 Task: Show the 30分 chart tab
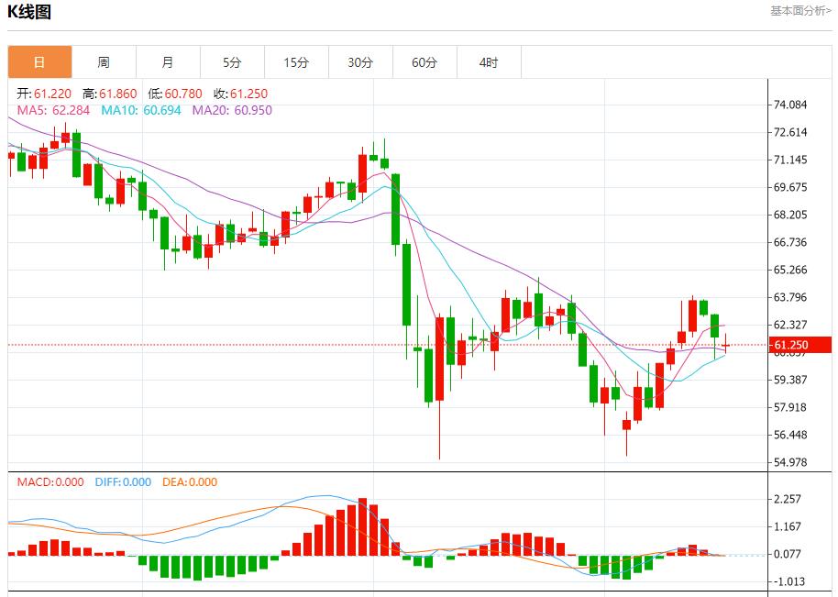coord(360,62)
